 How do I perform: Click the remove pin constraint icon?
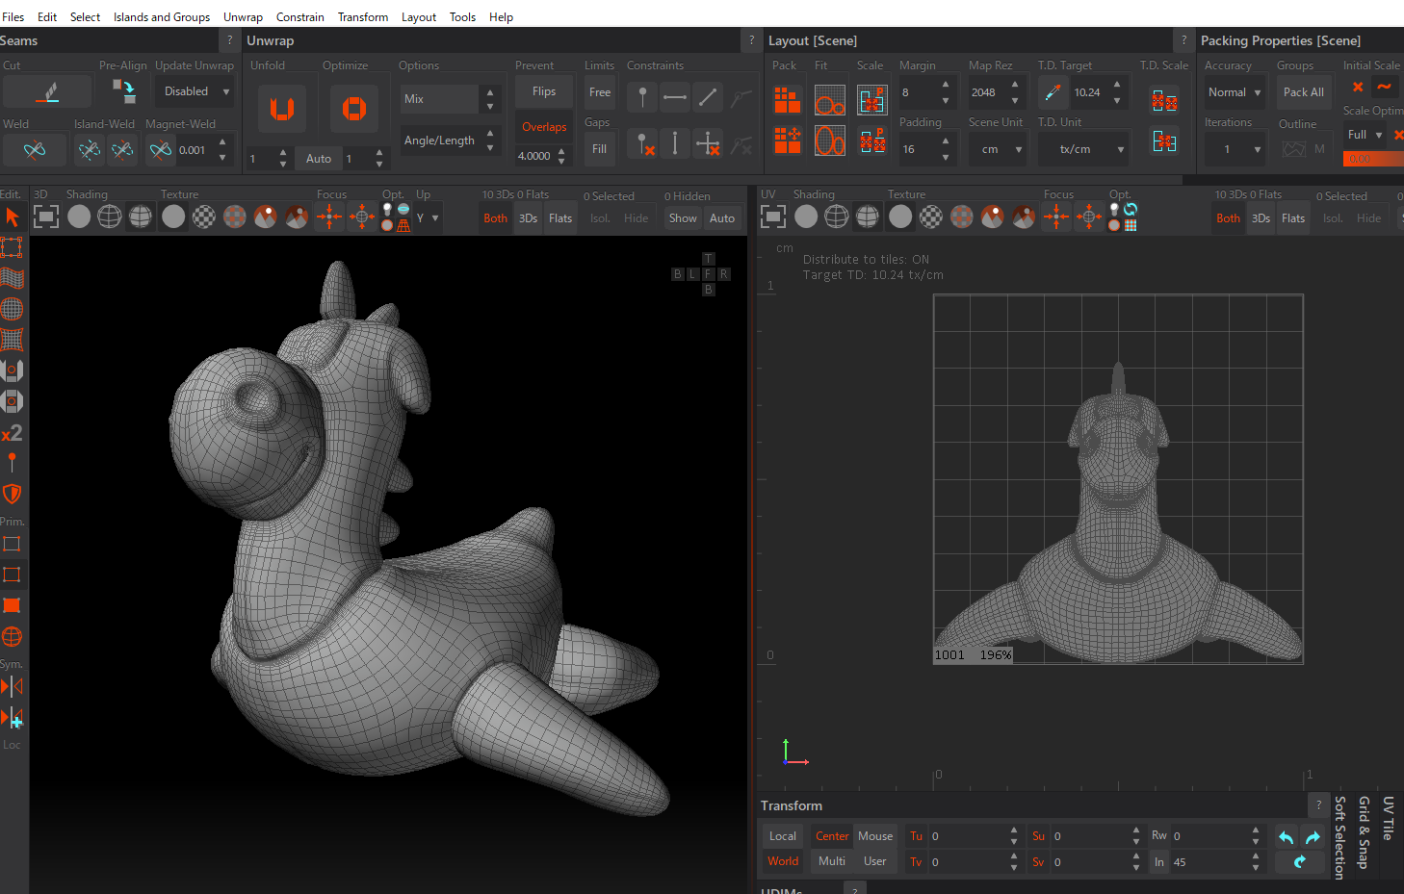644,144
